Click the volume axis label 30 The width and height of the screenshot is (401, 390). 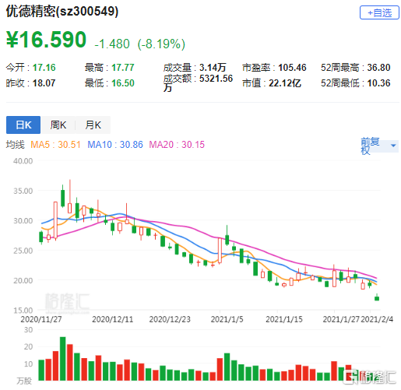(x=28, y=330)
